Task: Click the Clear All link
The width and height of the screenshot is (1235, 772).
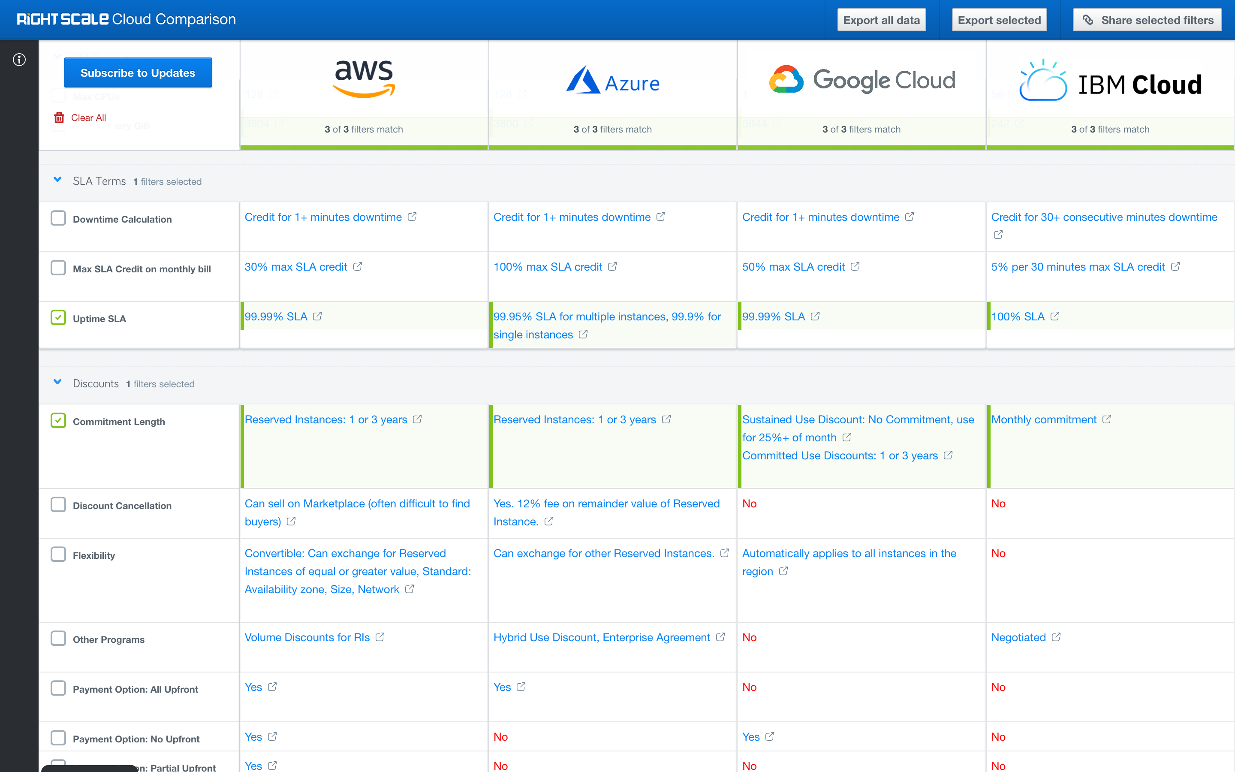Action: 88,118
